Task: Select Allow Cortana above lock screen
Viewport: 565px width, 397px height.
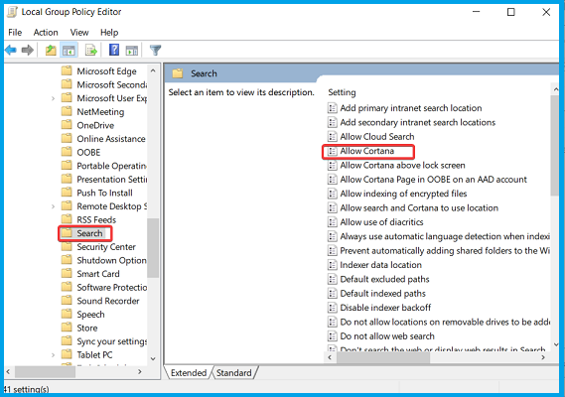Action: [x=402, y=165]
